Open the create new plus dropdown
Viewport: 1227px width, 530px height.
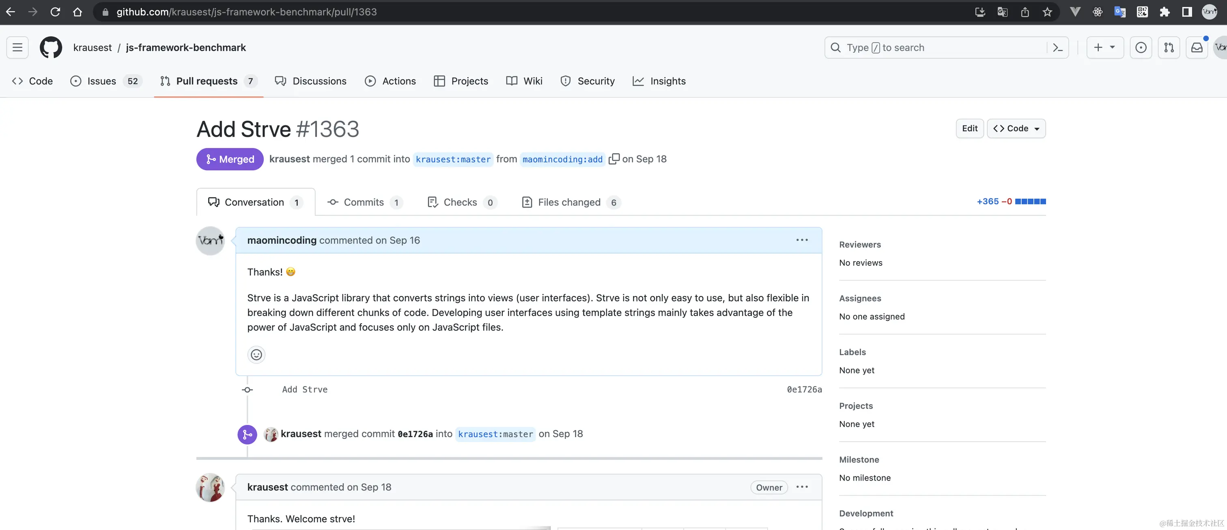pyautogui.click(x=1104, y=47)
